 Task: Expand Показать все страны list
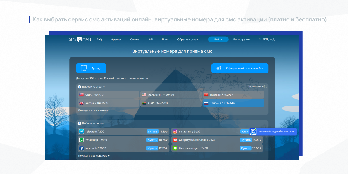93,110
